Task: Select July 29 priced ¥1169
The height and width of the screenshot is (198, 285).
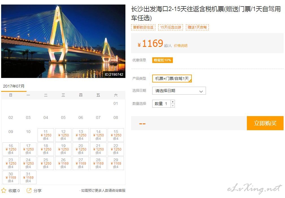Action: pos(116,163)
